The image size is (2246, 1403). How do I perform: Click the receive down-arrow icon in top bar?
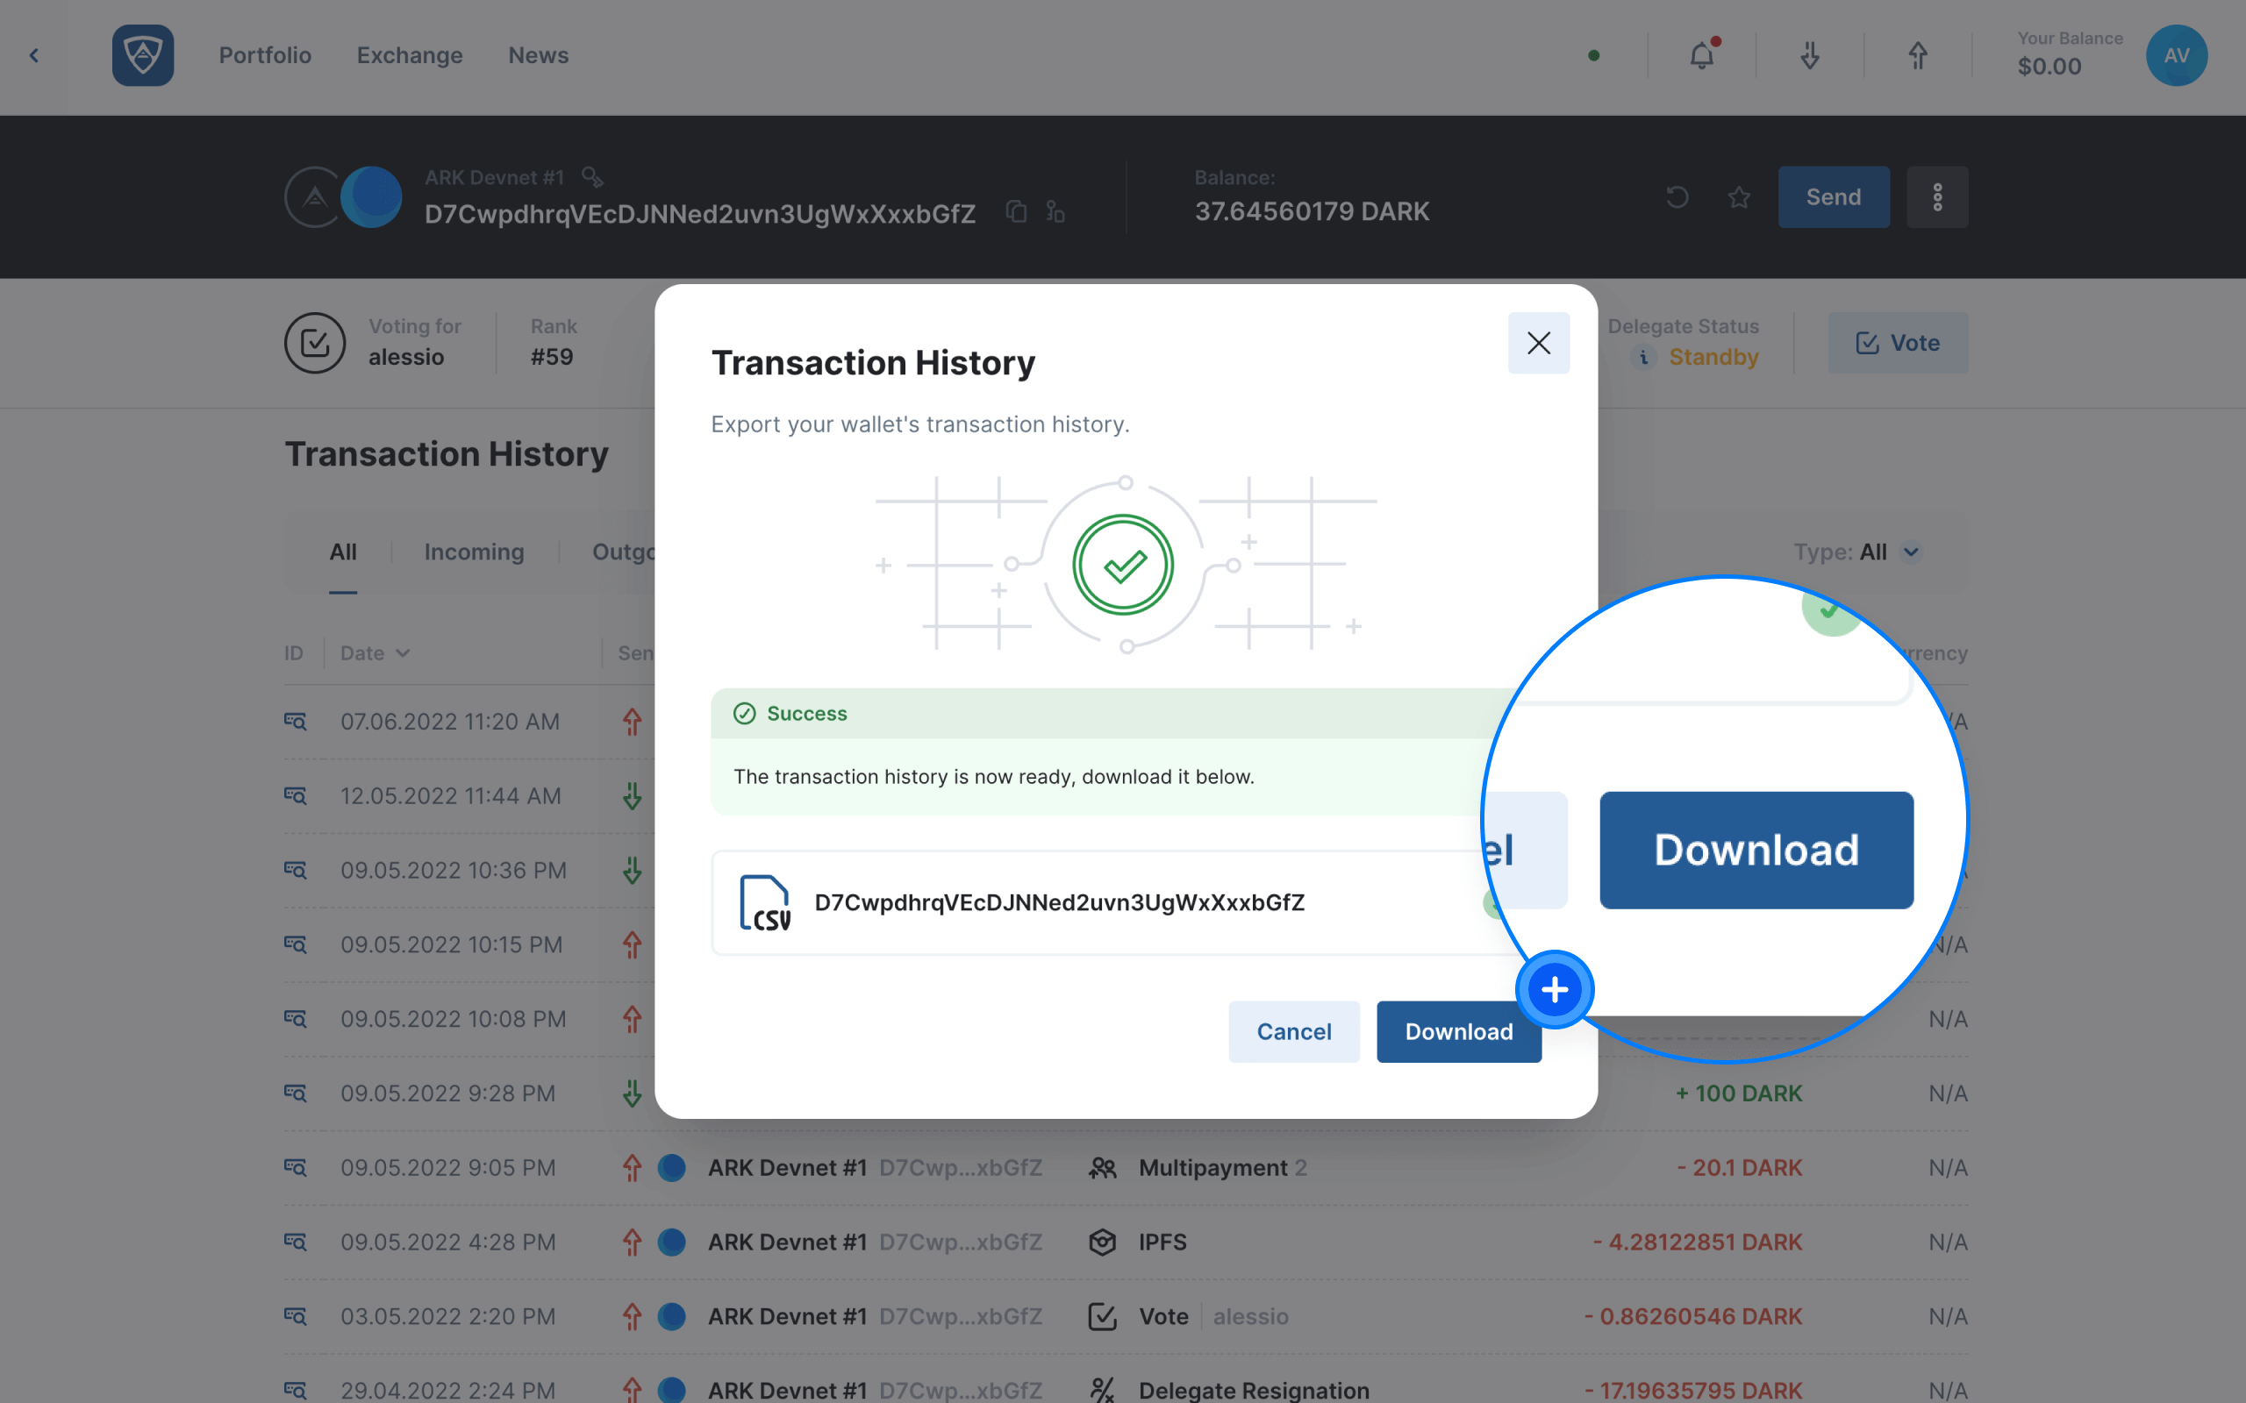pos(1810,55)
